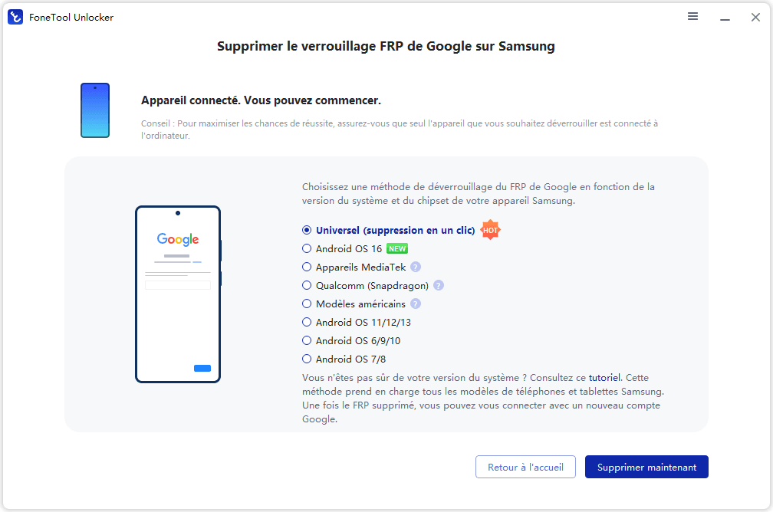
Task: Click the FoneTool Unlocker logo icon
Action: (15, 17)
